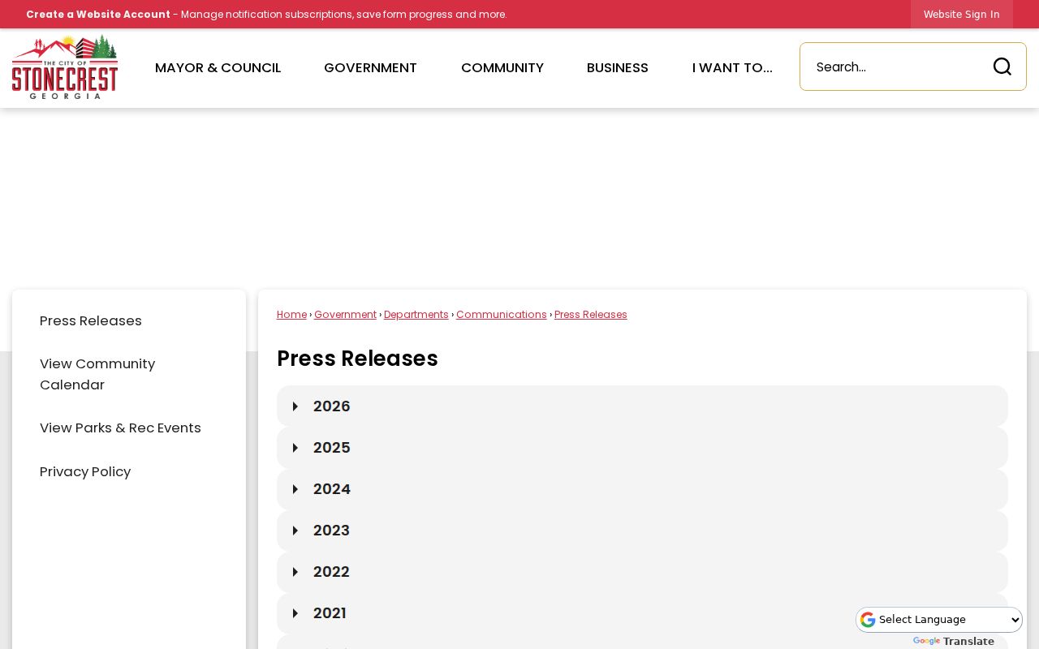Image resolution: width=1039 pixels, height=649 pixels.
Task: Open the Select Language dropdown
Action: pyautogui.click(x=939, y=620)
